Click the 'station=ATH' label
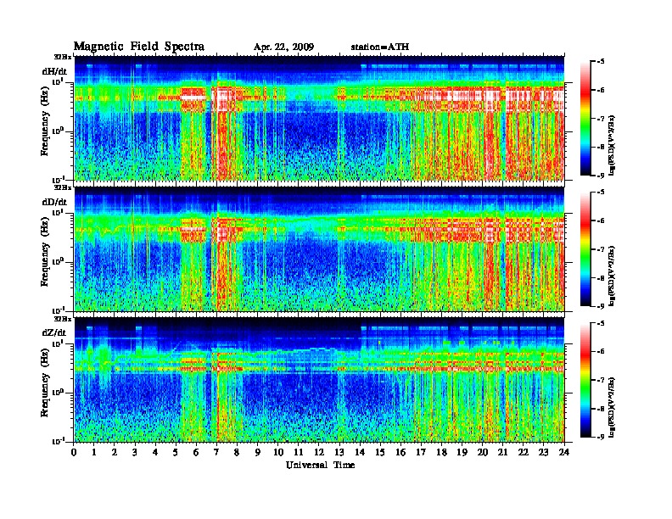Viewport: 672px width, 519px height. 380,47
